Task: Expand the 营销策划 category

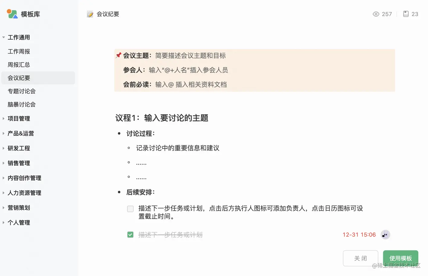Action: click(x=19, y=208)
